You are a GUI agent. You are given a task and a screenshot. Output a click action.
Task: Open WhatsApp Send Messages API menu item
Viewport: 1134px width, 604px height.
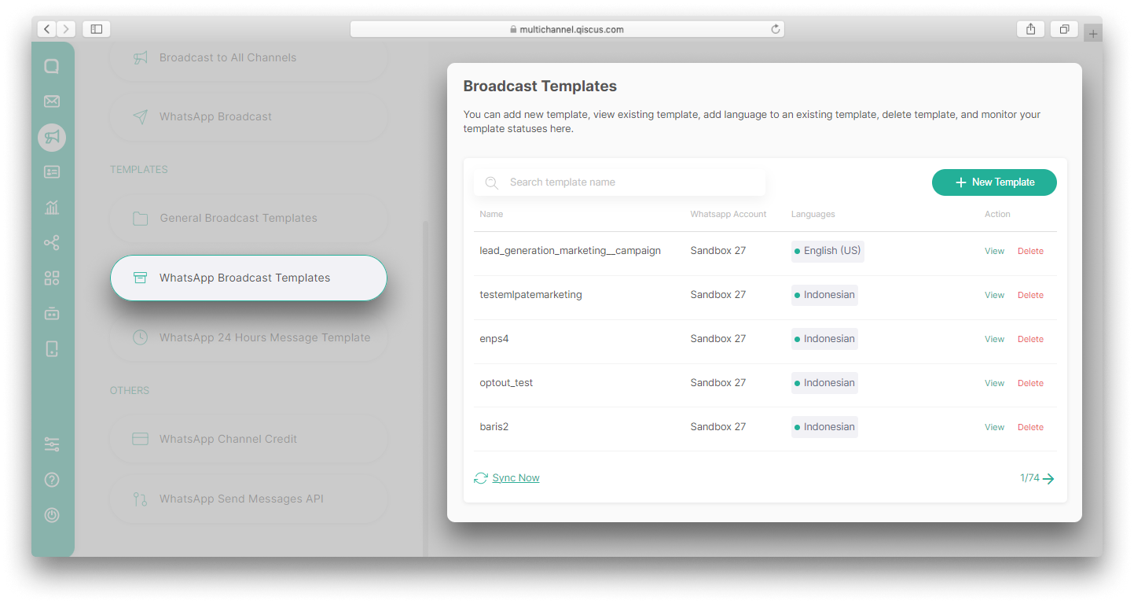pos(248,499)
